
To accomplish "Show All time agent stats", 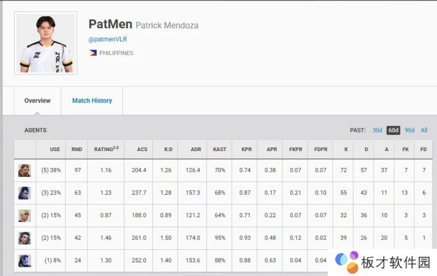I will click(424, 130).
